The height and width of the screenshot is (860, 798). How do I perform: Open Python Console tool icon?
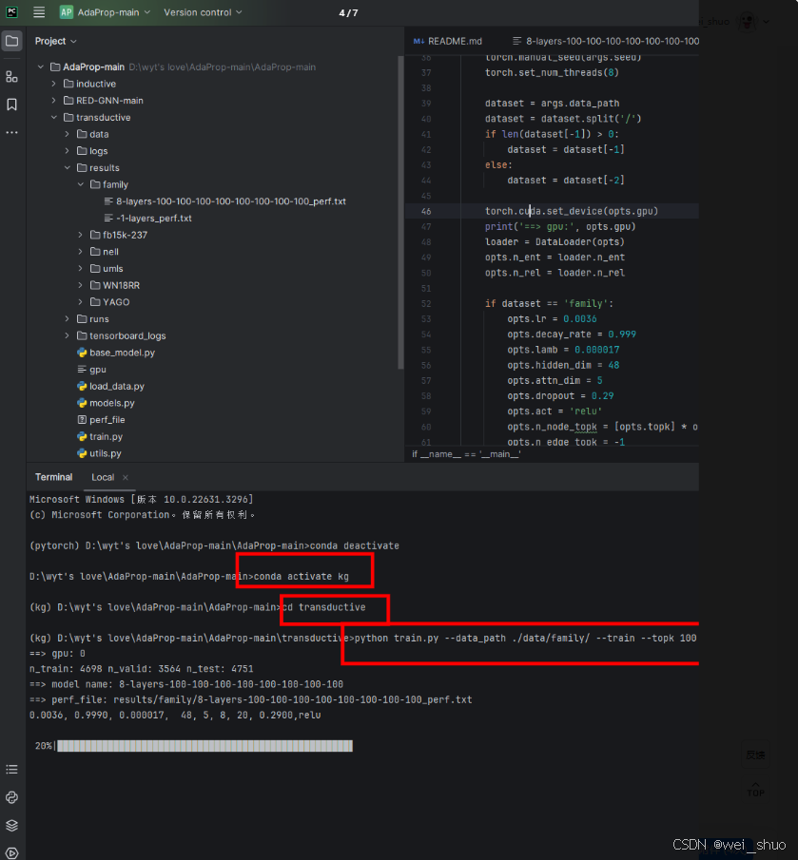[12, 797]
